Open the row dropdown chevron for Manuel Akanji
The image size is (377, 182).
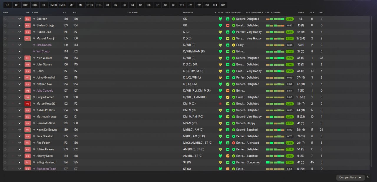coord(20,38)
